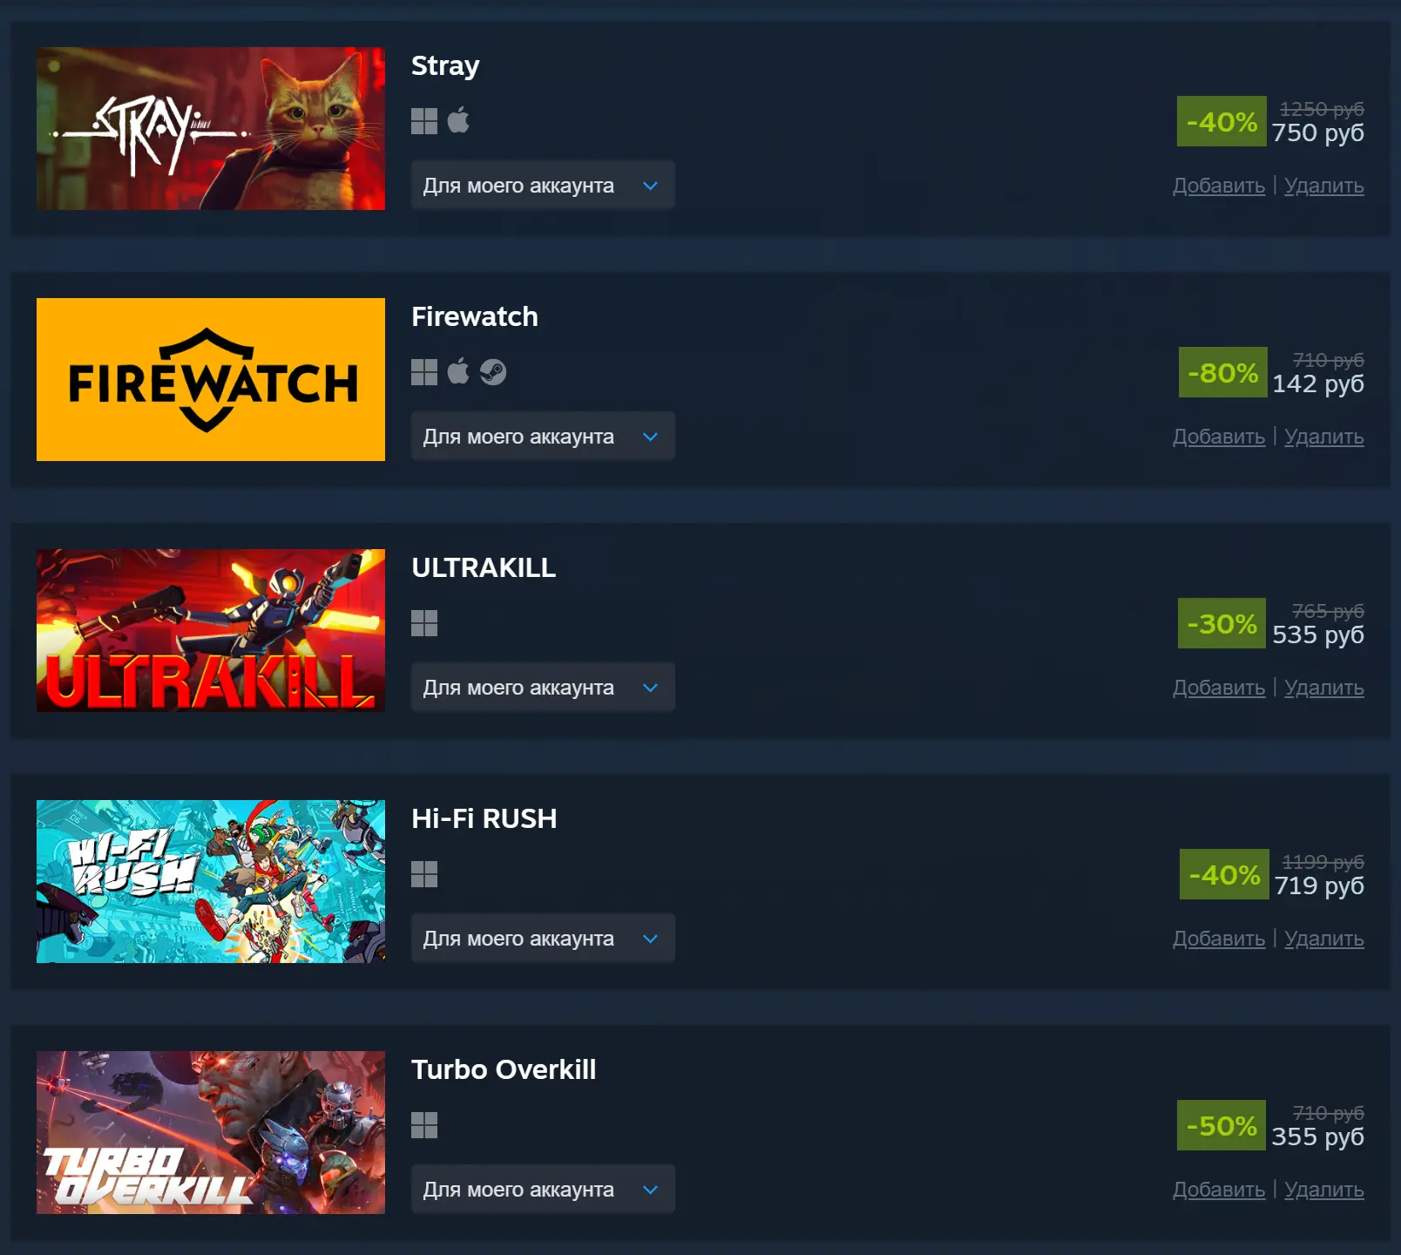Viewport: 1401px width, 1255px height.
Task: Click the Windows icon under Firewatch
Action: coord(424,372)
